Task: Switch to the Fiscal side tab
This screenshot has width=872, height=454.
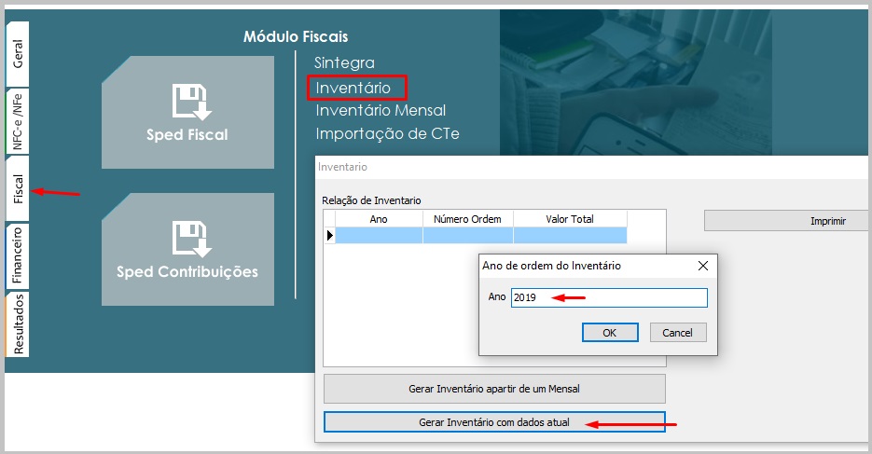Action: [x=17, y=189]
